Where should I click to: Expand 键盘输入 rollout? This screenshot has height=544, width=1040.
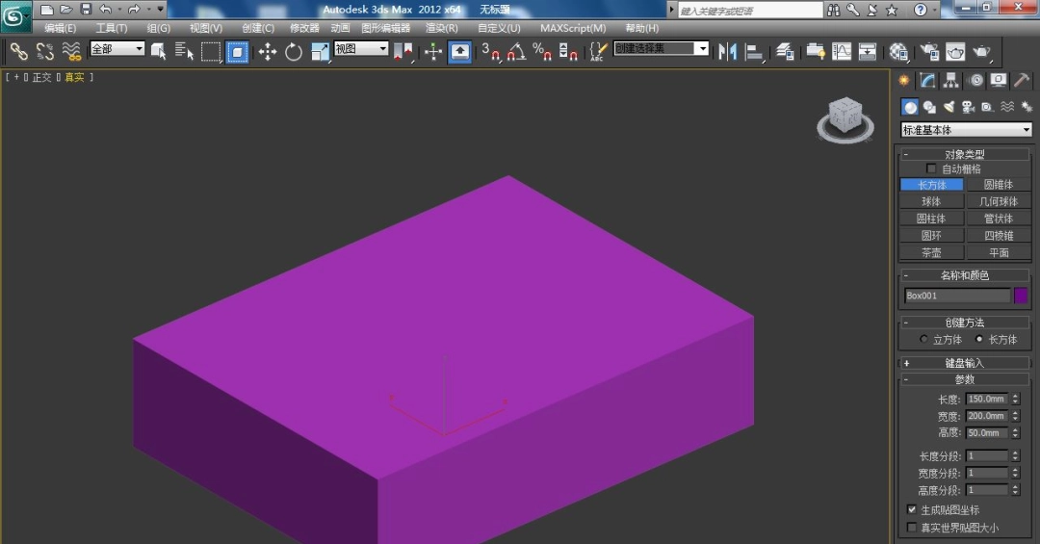pos(965,363)
